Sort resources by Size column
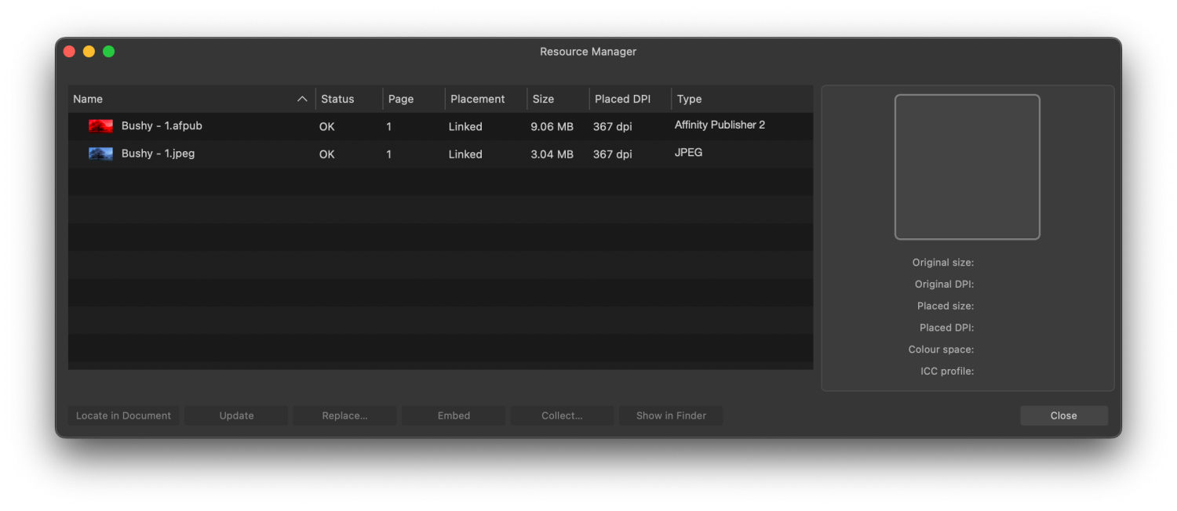 (543, 100)
